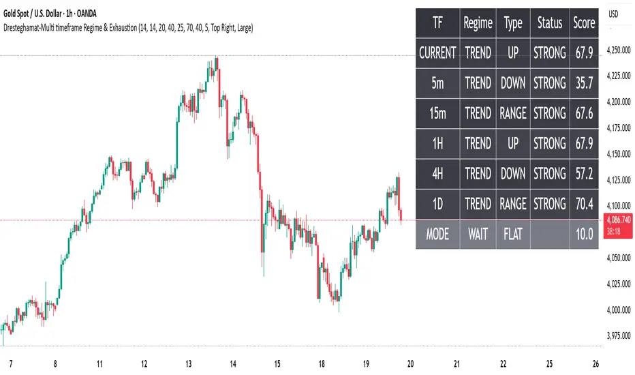Click the Status column header cell

pos(549,23)
